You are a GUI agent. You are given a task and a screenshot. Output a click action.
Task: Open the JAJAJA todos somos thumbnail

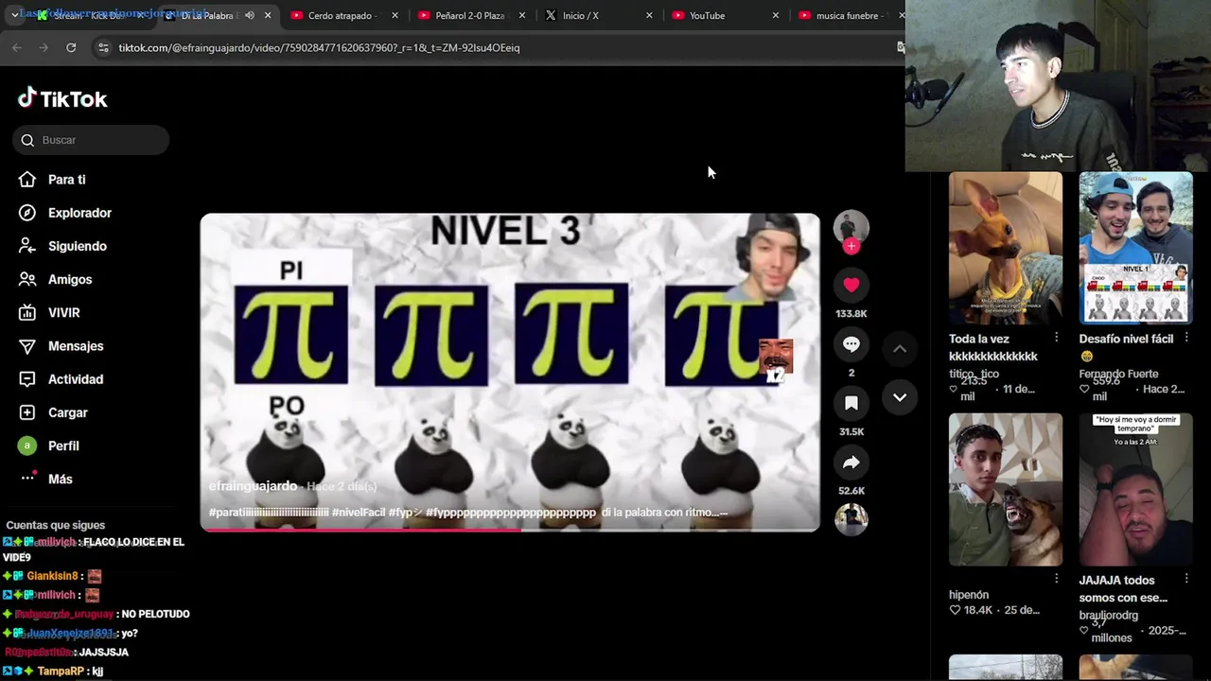[x=1136, y=489]
